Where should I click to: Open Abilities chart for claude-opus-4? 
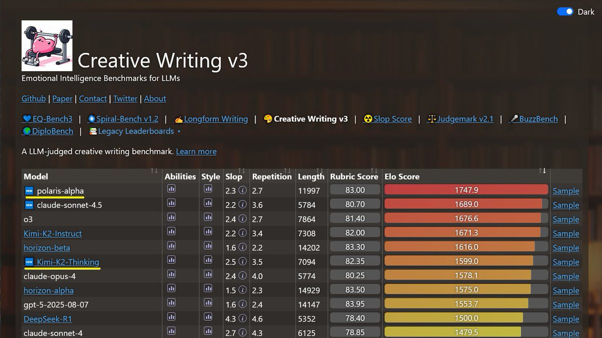coord(171,274)
